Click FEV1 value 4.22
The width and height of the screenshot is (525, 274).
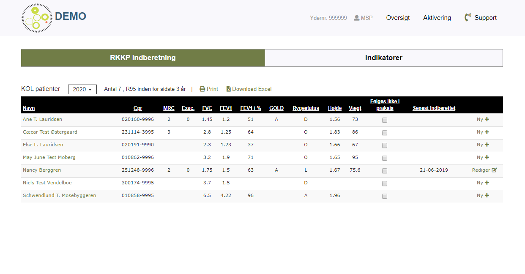(226, 195)
